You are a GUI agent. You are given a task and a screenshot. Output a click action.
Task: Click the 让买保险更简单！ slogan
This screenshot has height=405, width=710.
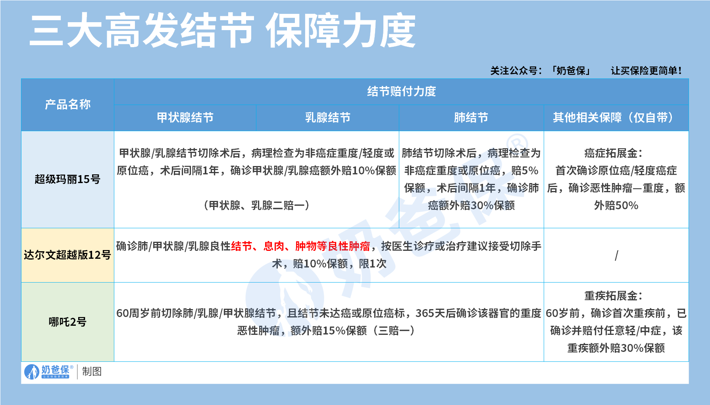647,71
